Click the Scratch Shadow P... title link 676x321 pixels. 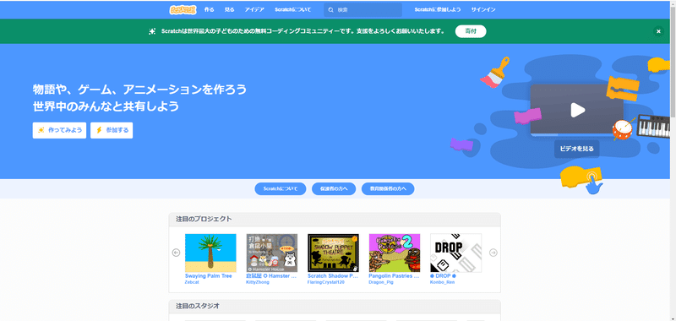click(x=333, y=275)
